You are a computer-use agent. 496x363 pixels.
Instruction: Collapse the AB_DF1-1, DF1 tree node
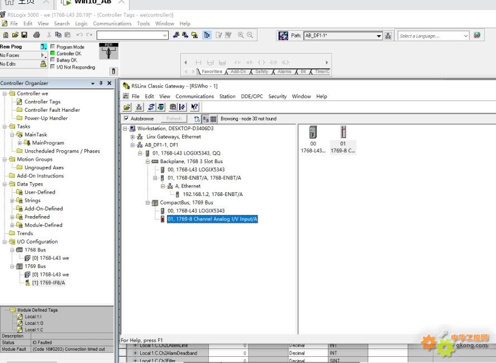(132, 145)
